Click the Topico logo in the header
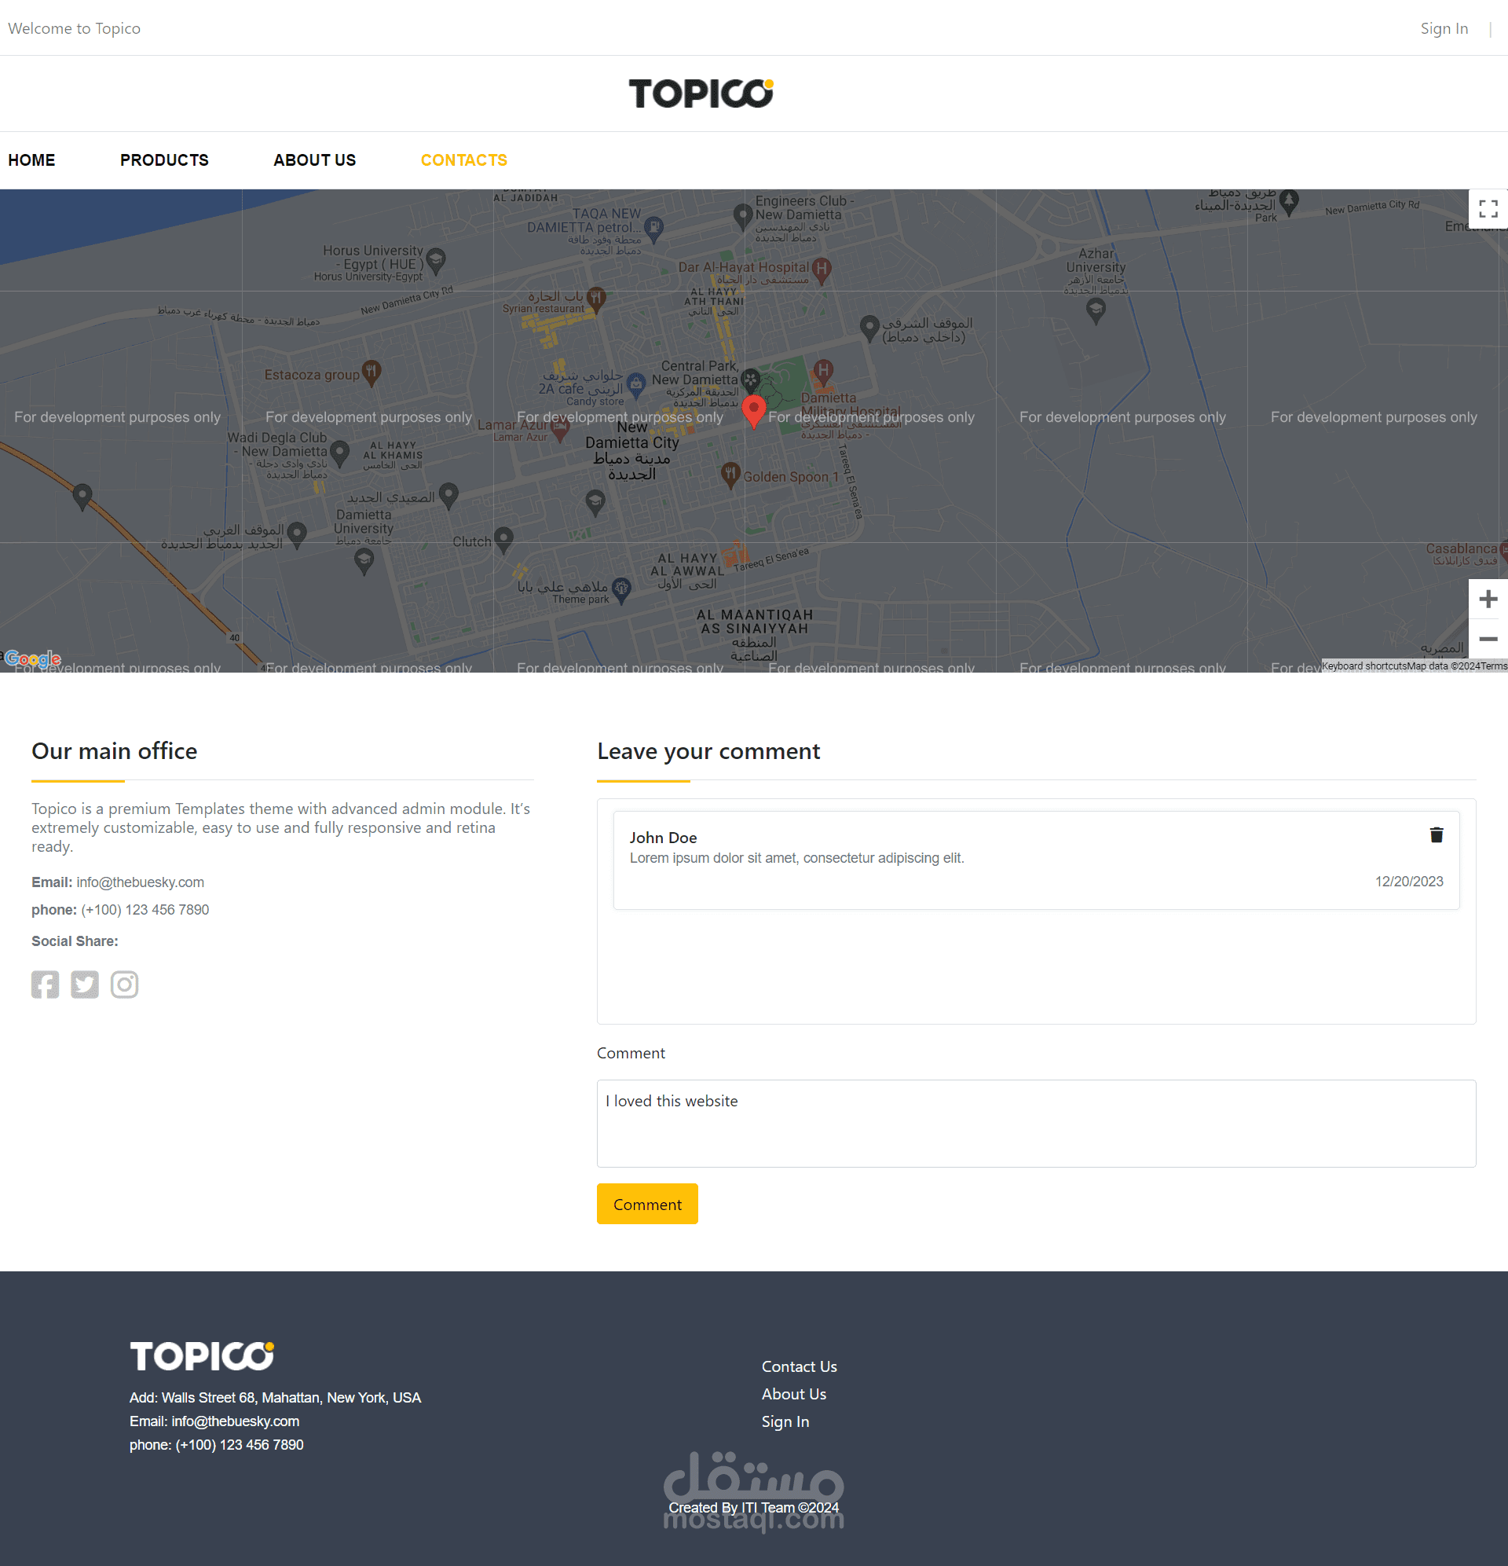 pos(701,94)
